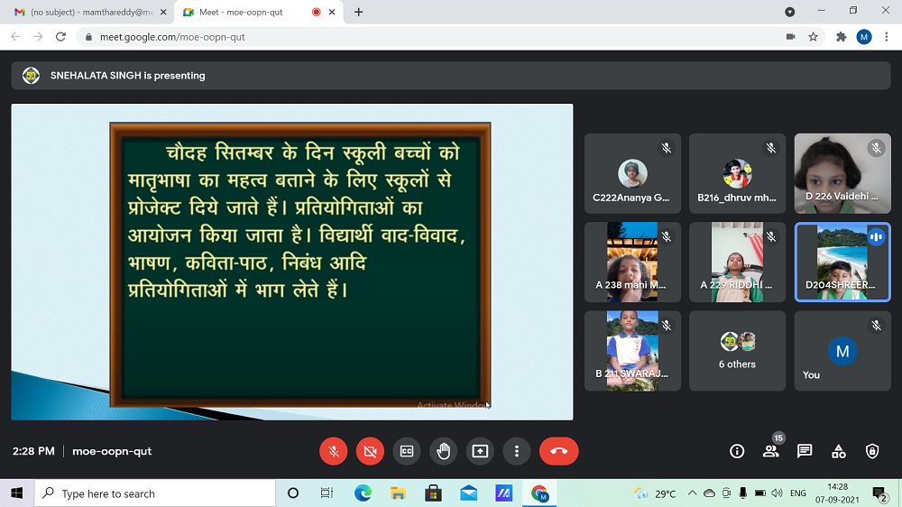Switch to the Gmail (no subject) tab
This screenshot has height=507, width=902.
pos(86,12)
